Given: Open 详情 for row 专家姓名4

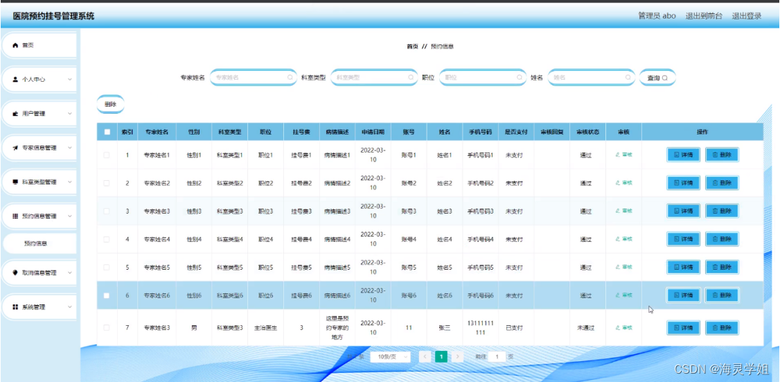Looking at the screenshot, I should pos(684,239).
